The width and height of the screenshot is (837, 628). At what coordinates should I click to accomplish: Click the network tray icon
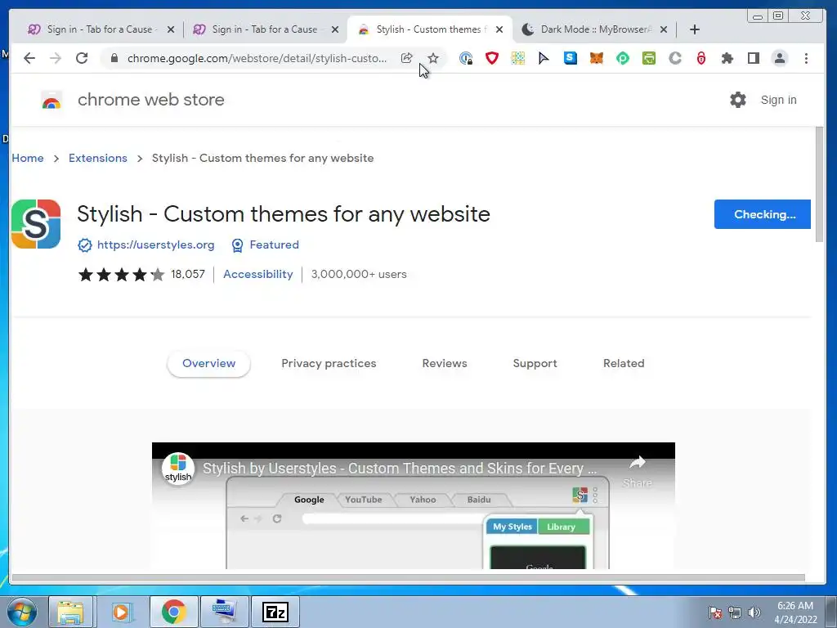coord(735,612)
